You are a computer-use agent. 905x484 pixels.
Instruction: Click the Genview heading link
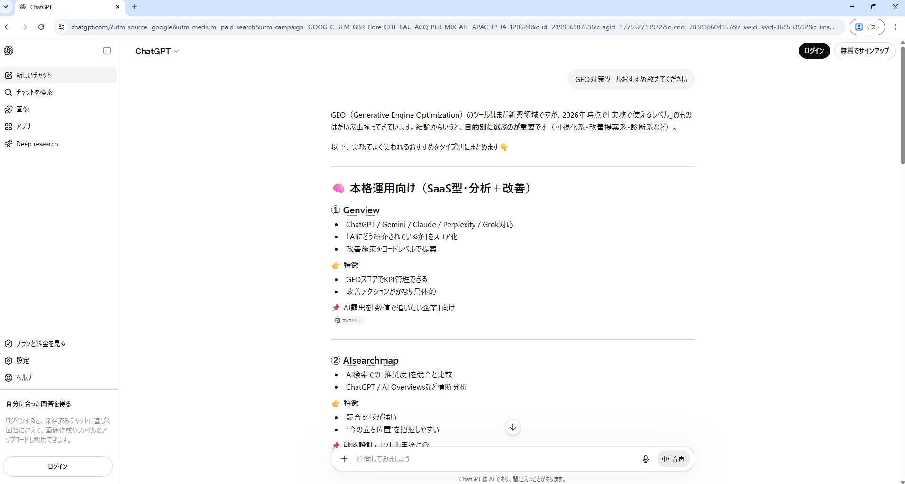coord(361,210)
